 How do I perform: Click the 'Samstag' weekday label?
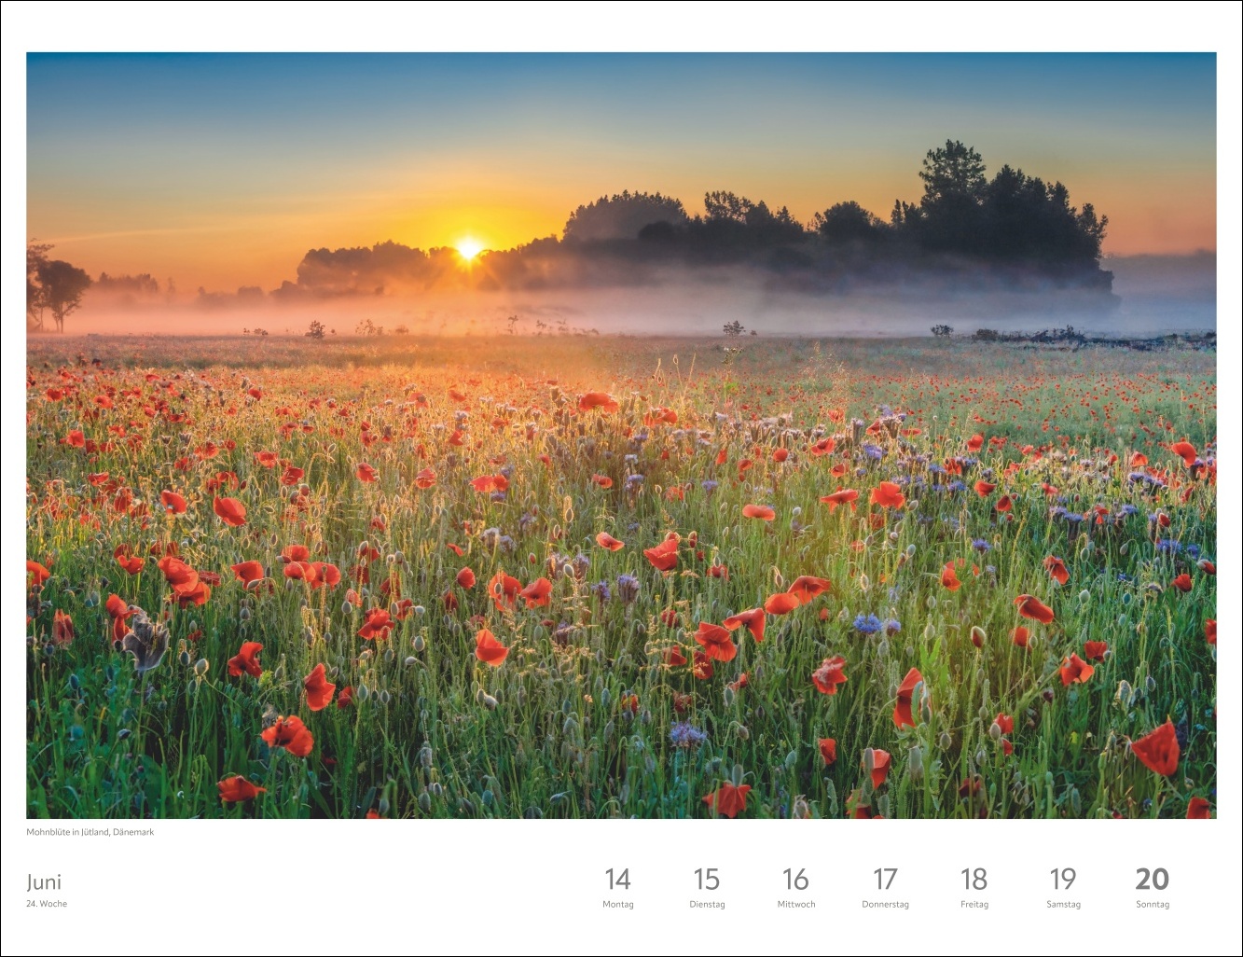coord(1063,905)
